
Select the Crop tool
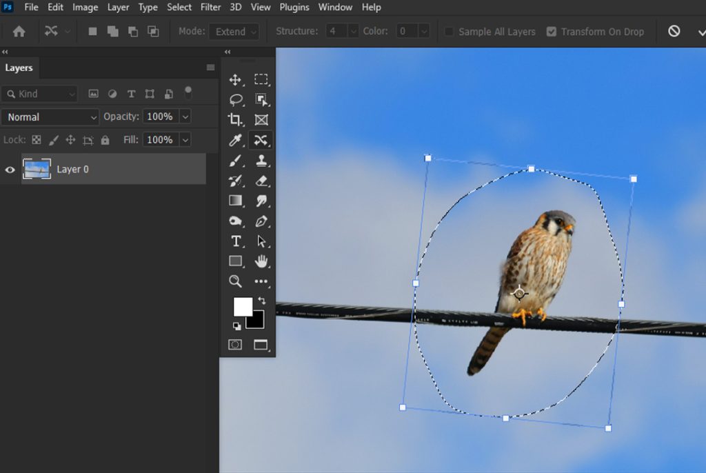[x=235, y=119]
